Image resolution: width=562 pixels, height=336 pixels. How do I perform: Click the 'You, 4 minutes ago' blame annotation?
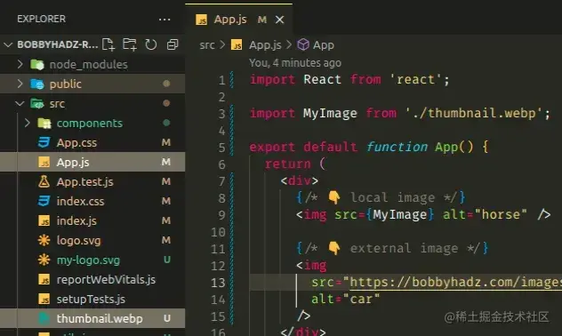pos(295,63)
